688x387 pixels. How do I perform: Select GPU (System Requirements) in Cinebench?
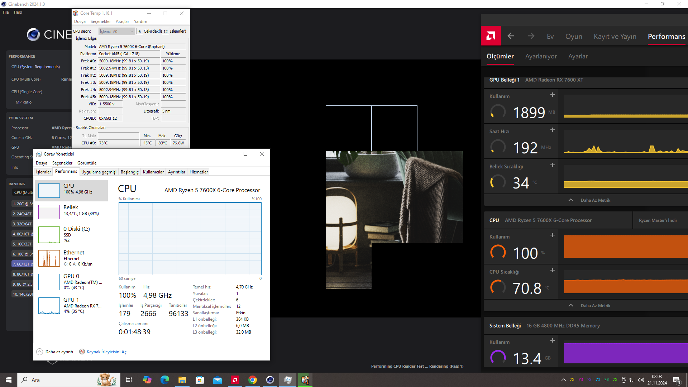pos(35,67)
